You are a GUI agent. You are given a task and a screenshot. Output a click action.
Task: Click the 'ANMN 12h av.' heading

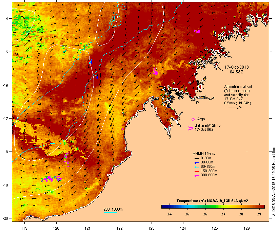tap(204, 154)
